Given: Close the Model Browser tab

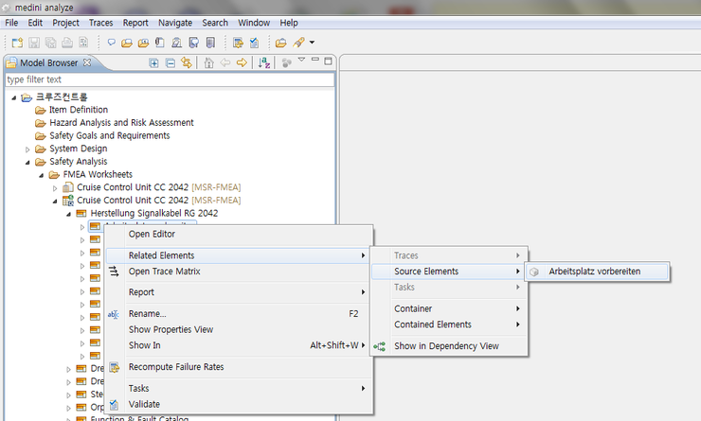Looking at the screenshot, I should [x=88, y=62].
